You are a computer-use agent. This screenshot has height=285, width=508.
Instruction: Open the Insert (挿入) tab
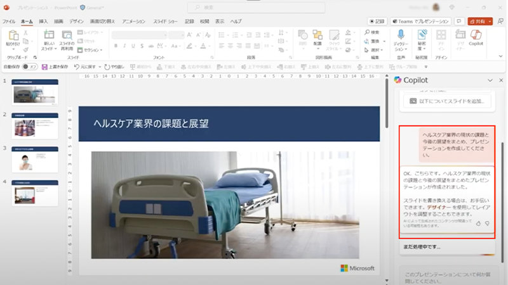(x=43, y=21)
